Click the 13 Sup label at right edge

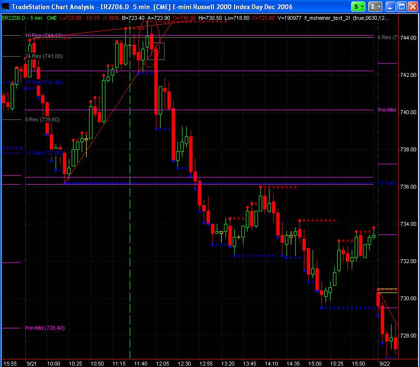click(387, 183)
